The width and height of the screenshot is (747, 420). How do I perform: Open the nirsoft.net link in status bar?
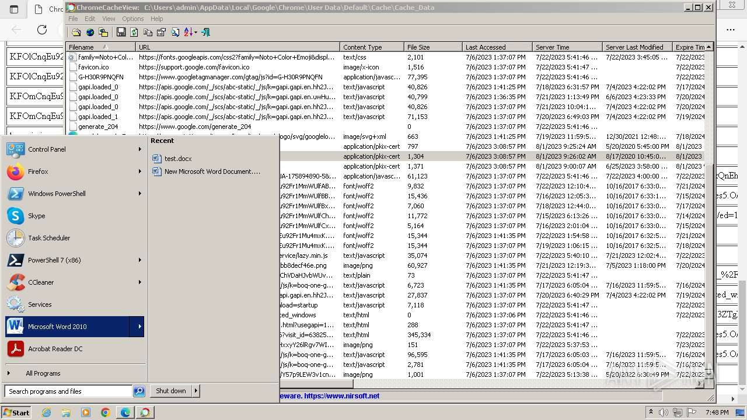pos(341,396)
